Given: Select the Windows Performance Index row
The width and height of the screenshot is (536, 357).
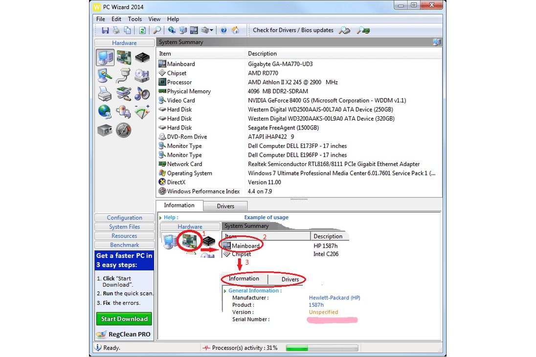Looking at the screenshot, I should point(299,191).
